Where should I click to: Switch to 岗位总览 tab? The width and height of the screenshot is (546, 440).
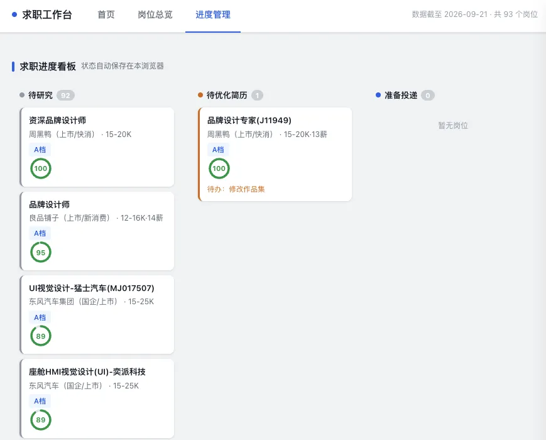(155, 14)
